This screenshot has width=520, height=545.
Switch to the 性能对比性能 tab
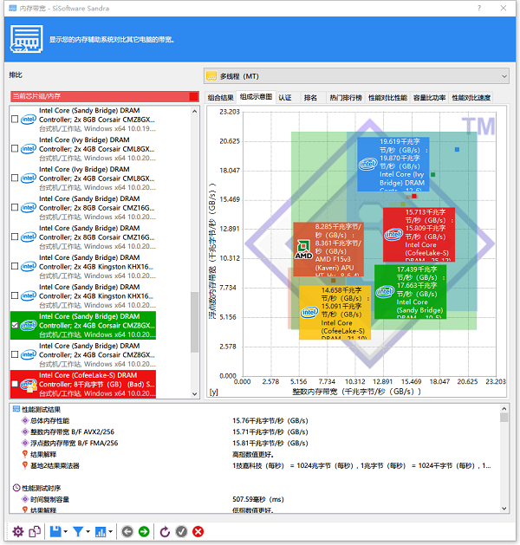click(387, 98)
